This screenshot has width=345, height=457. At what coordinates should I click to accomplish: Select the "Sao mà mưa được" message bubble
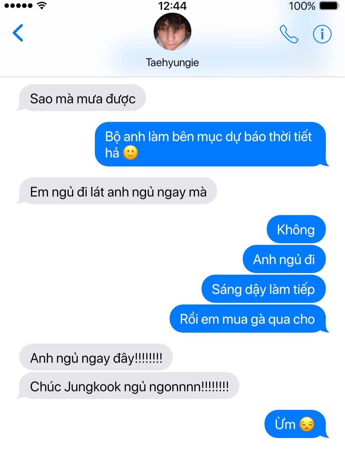(x=81, y=98)
